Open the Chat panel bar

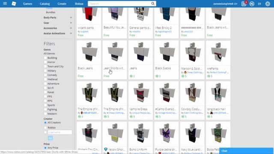(x=246, y=151)
